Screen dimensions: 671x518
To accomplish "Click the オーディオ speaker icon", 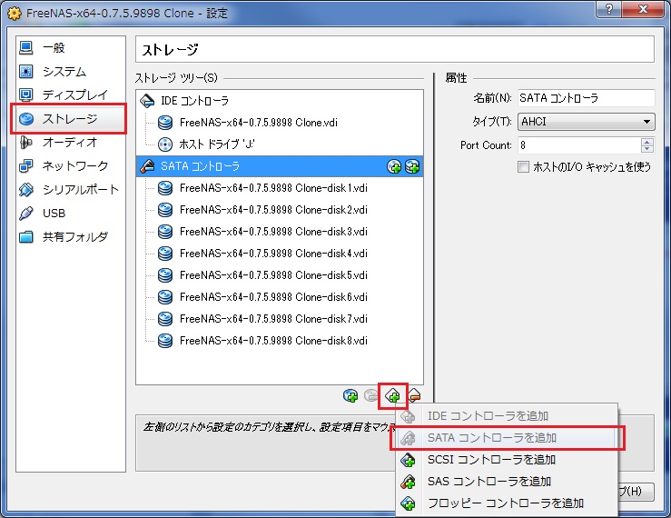I will pos(26,143).
